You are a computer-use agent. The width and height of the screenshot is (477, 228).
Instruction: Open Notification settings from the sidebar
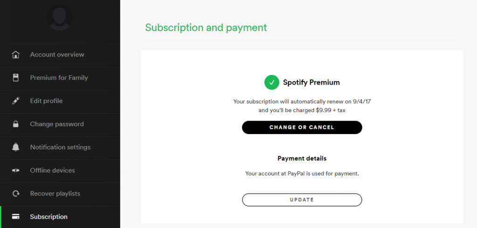pyautogui.click(x=60, y=147)
